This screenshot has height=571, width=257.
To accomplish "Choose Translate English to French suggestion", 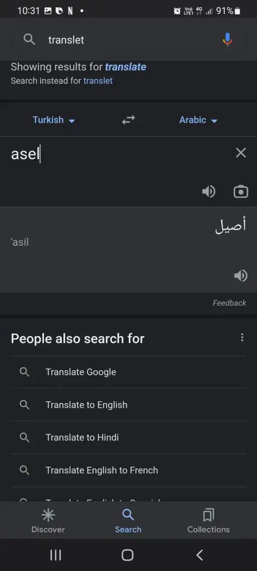I will 128,470.
